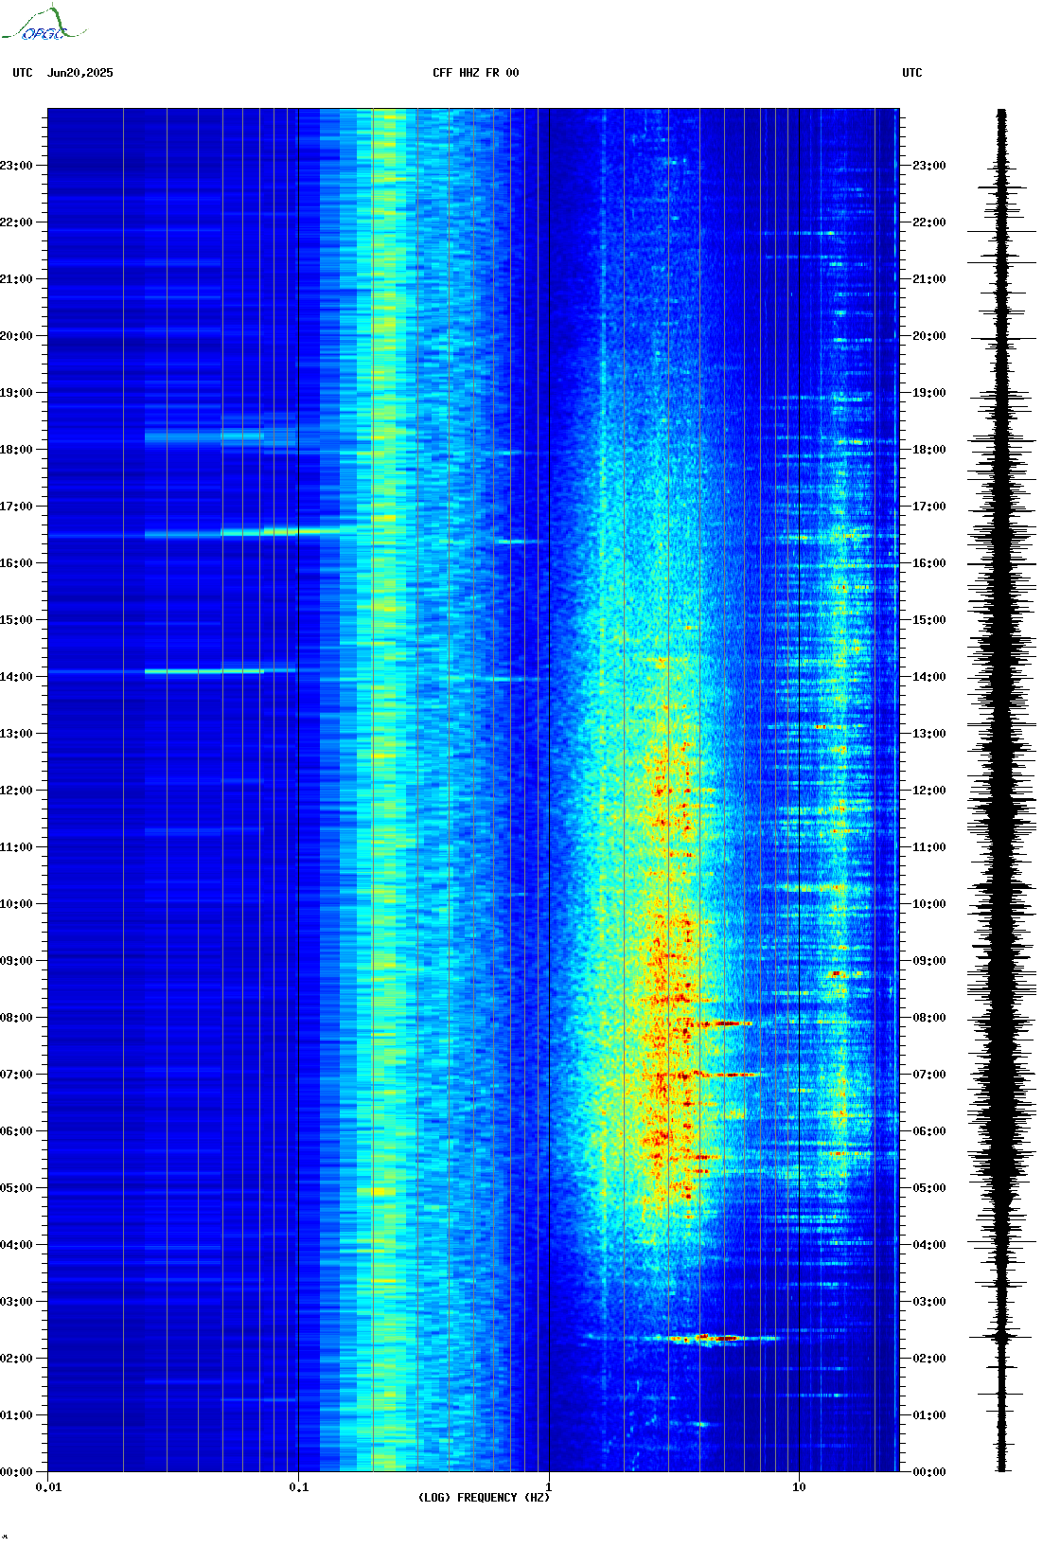
Task: Click the left axis 13:00 time label
Action: 16,734
